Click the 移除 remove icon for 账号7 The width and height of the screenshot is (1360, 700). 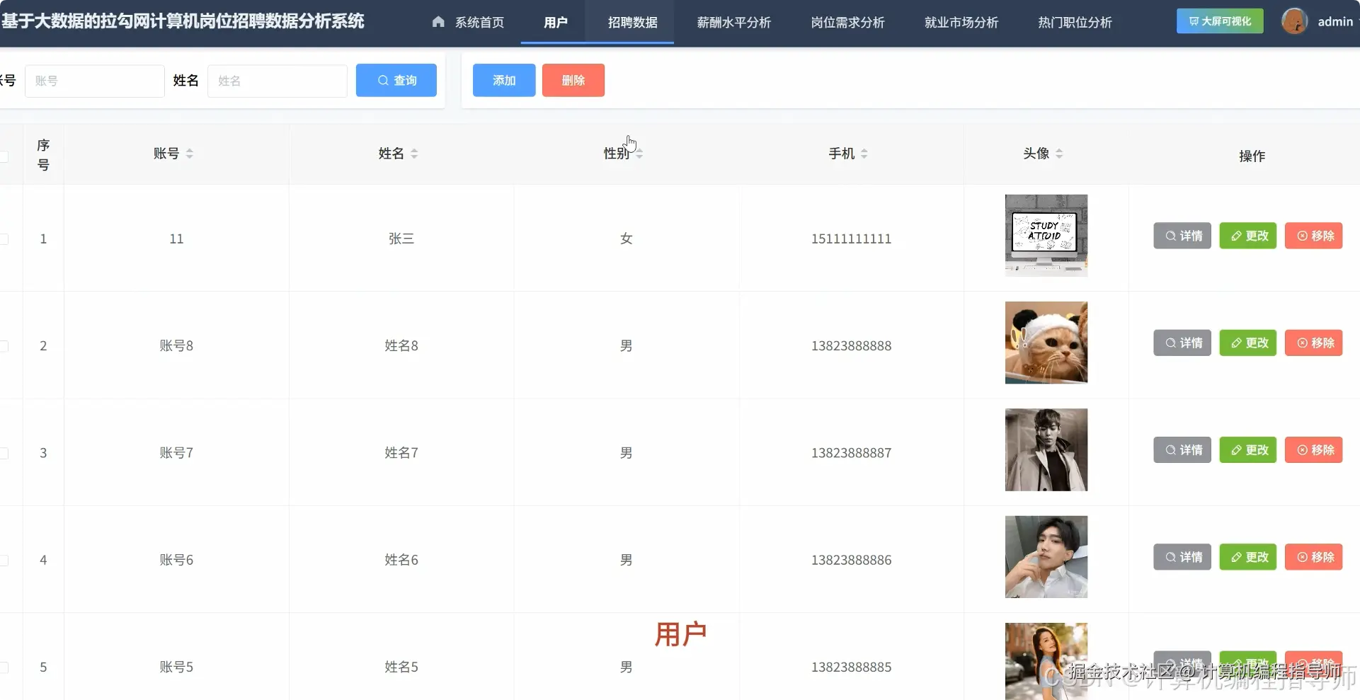(1301, 449)
